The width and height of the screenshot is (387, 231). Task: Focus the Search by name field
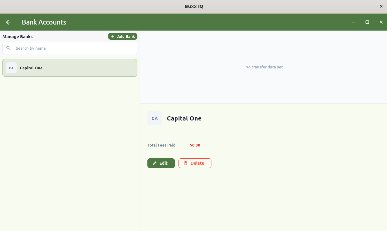(x=70, y=48)
